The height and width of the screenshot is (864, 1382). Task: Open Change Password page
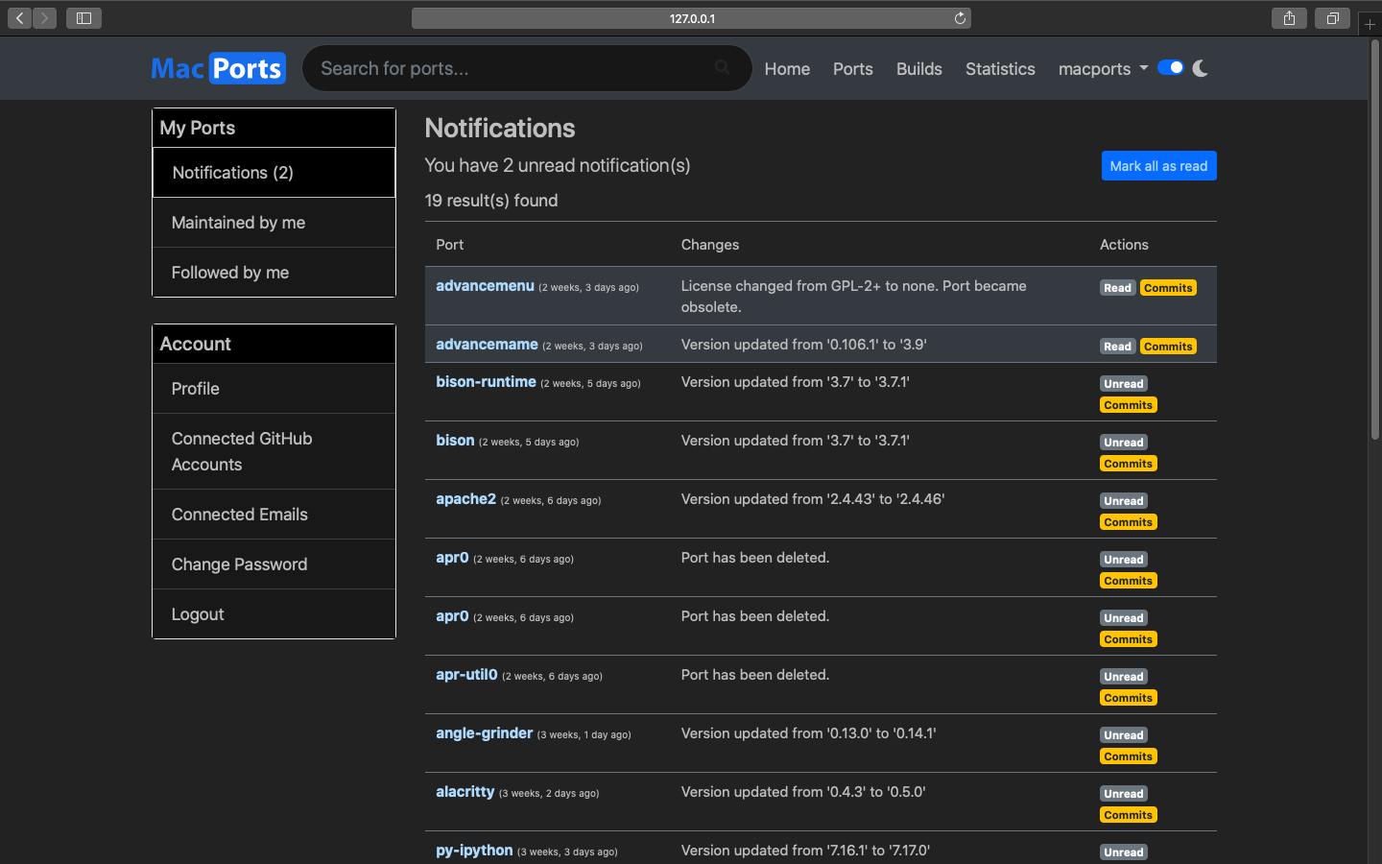click(x=274, y=564)
